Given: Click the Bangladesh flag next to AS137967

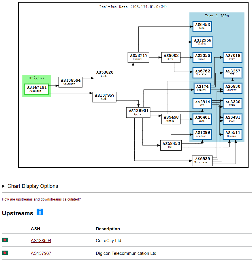Looking at the screenshot, I should pyautogui.click(x=5, y=253).
